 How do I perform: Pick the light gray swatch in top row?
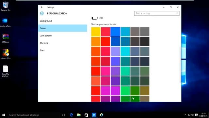(145, 32)
